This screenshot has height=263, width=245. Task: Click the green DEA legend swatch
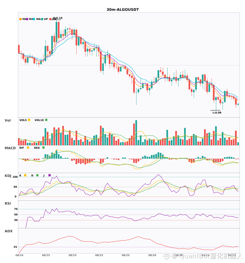click(x=43, y=148)
